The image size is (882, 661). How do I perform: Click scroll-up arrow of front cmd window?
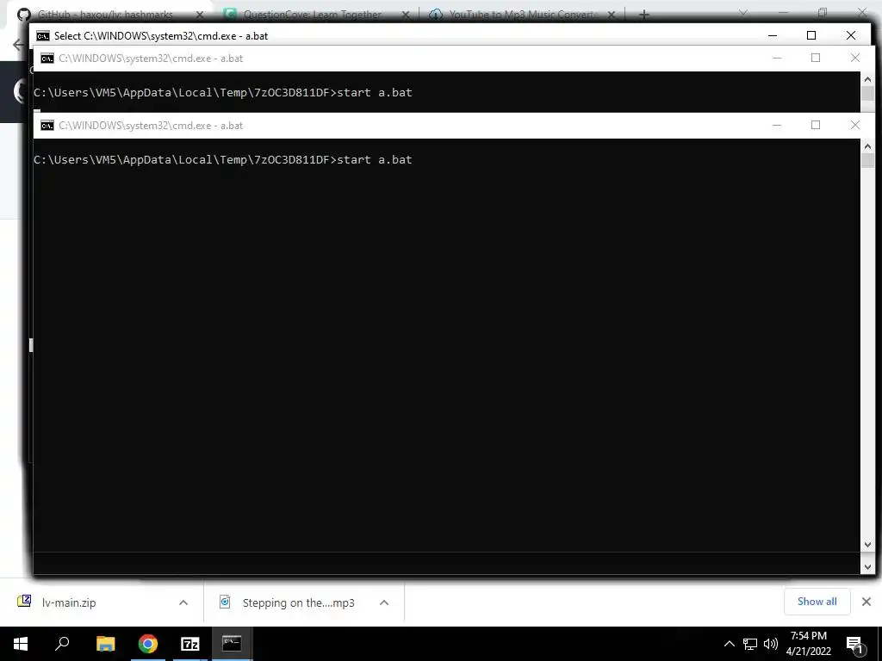867,146
